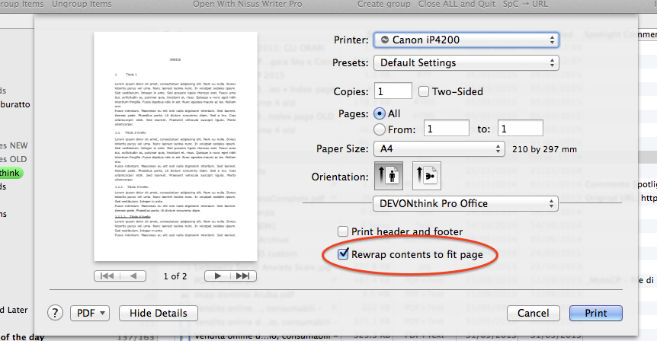
Task: Open the PDF dropdown menu
Action: (x=90, y=313)
